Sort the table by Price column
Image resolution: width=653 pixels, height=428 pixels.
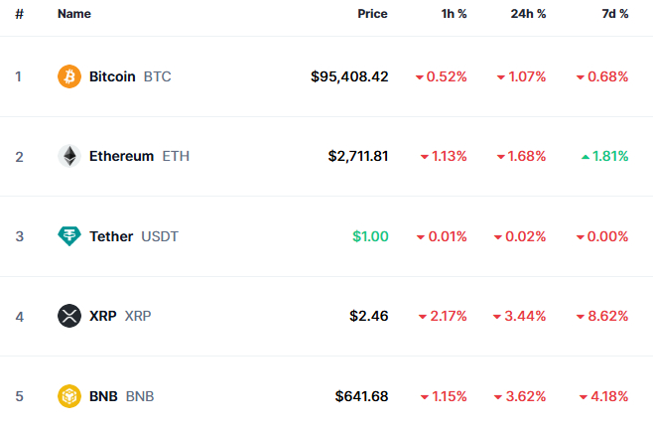(372, 14)
